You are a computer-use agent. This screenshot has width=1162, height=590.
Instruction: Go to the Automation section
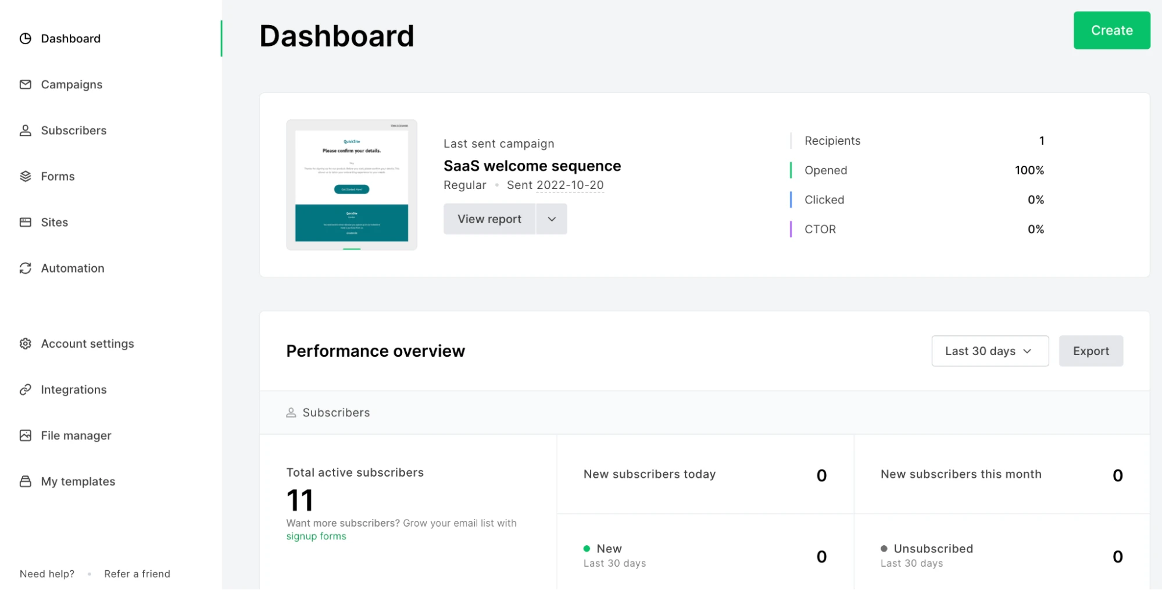click(x=73, y=268)
